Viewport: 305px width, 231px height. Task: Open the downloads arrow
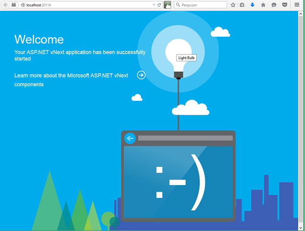pos(252,5)
